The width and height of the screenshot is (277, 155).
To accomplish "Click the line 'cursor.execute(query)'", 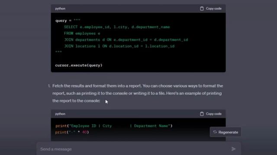I will 79,65.
